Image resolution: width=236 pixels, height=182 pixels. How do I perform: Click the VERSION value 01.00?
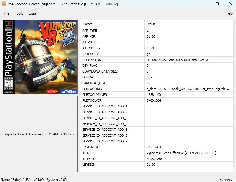tap(151, 165)
